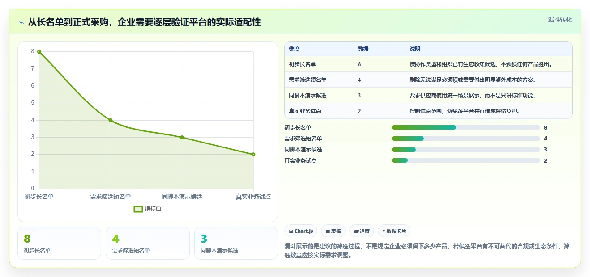The image size is (590, 277).
Task: Click the value 2 in the 真实业务试点 table row
Action: [359, 111]
